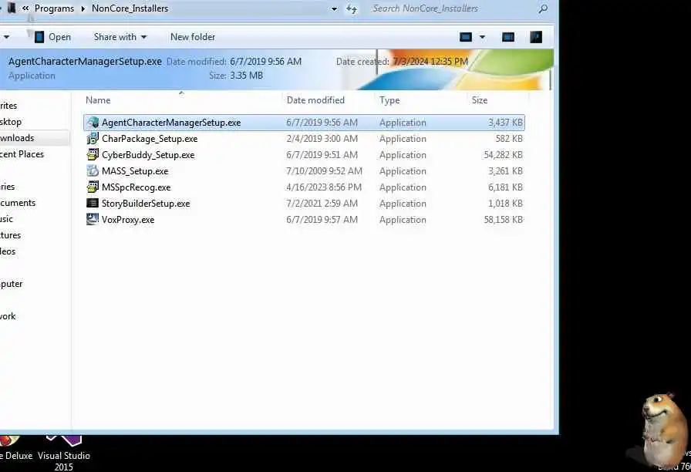Toggle the preview pane icon

tap(508, 37)
